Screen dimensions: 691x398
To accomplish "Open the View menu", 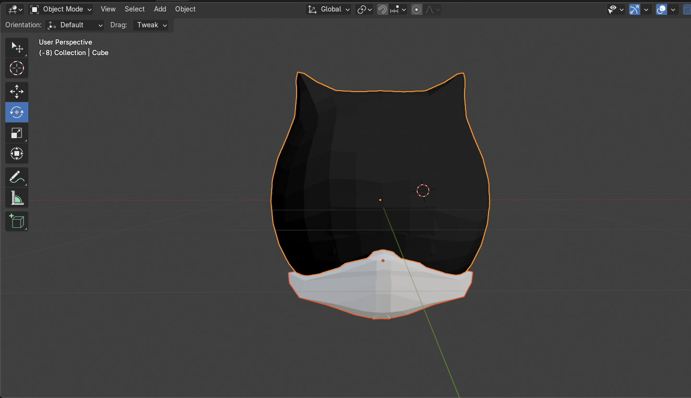I will pyautogui.click(x=108, y=9).
